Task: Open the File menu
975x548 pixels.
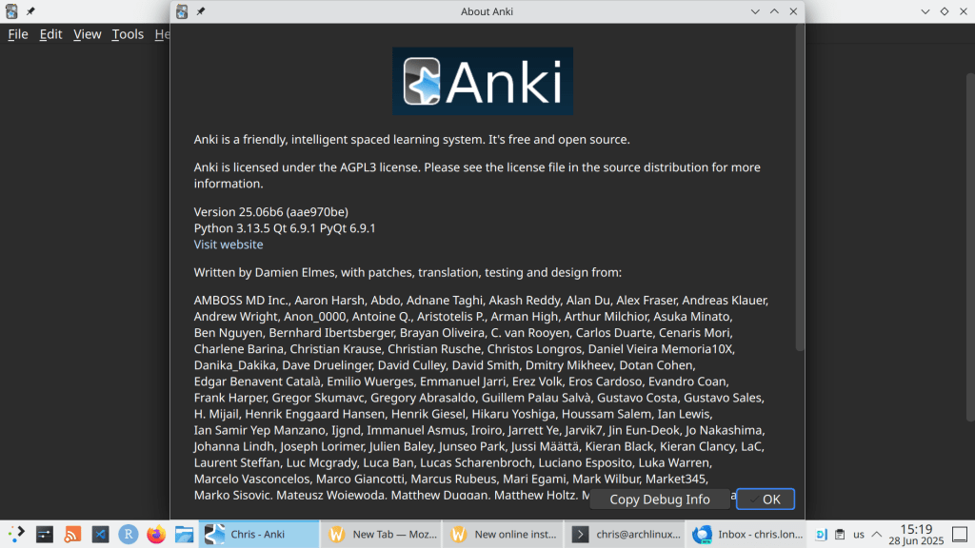Action: point(18,34)
